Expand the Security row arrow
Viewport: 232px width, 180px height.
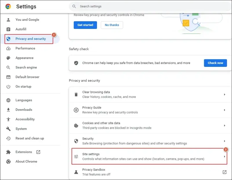coord(224,141)
